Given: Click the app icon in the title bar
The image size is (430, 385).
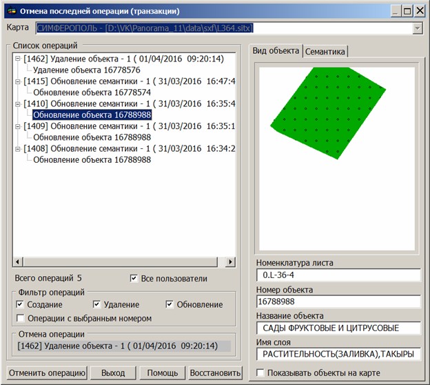Looking at the screenshot, I should (x=10, y=11).
